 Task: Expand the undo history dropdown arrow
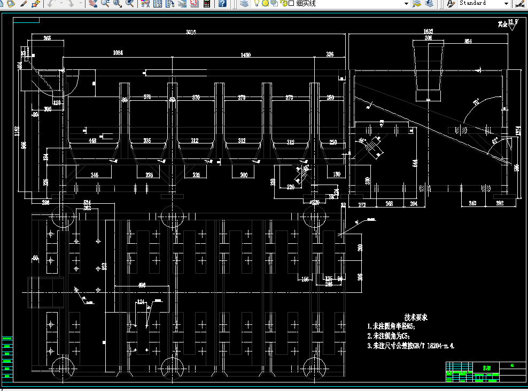(x=61, y=3)
